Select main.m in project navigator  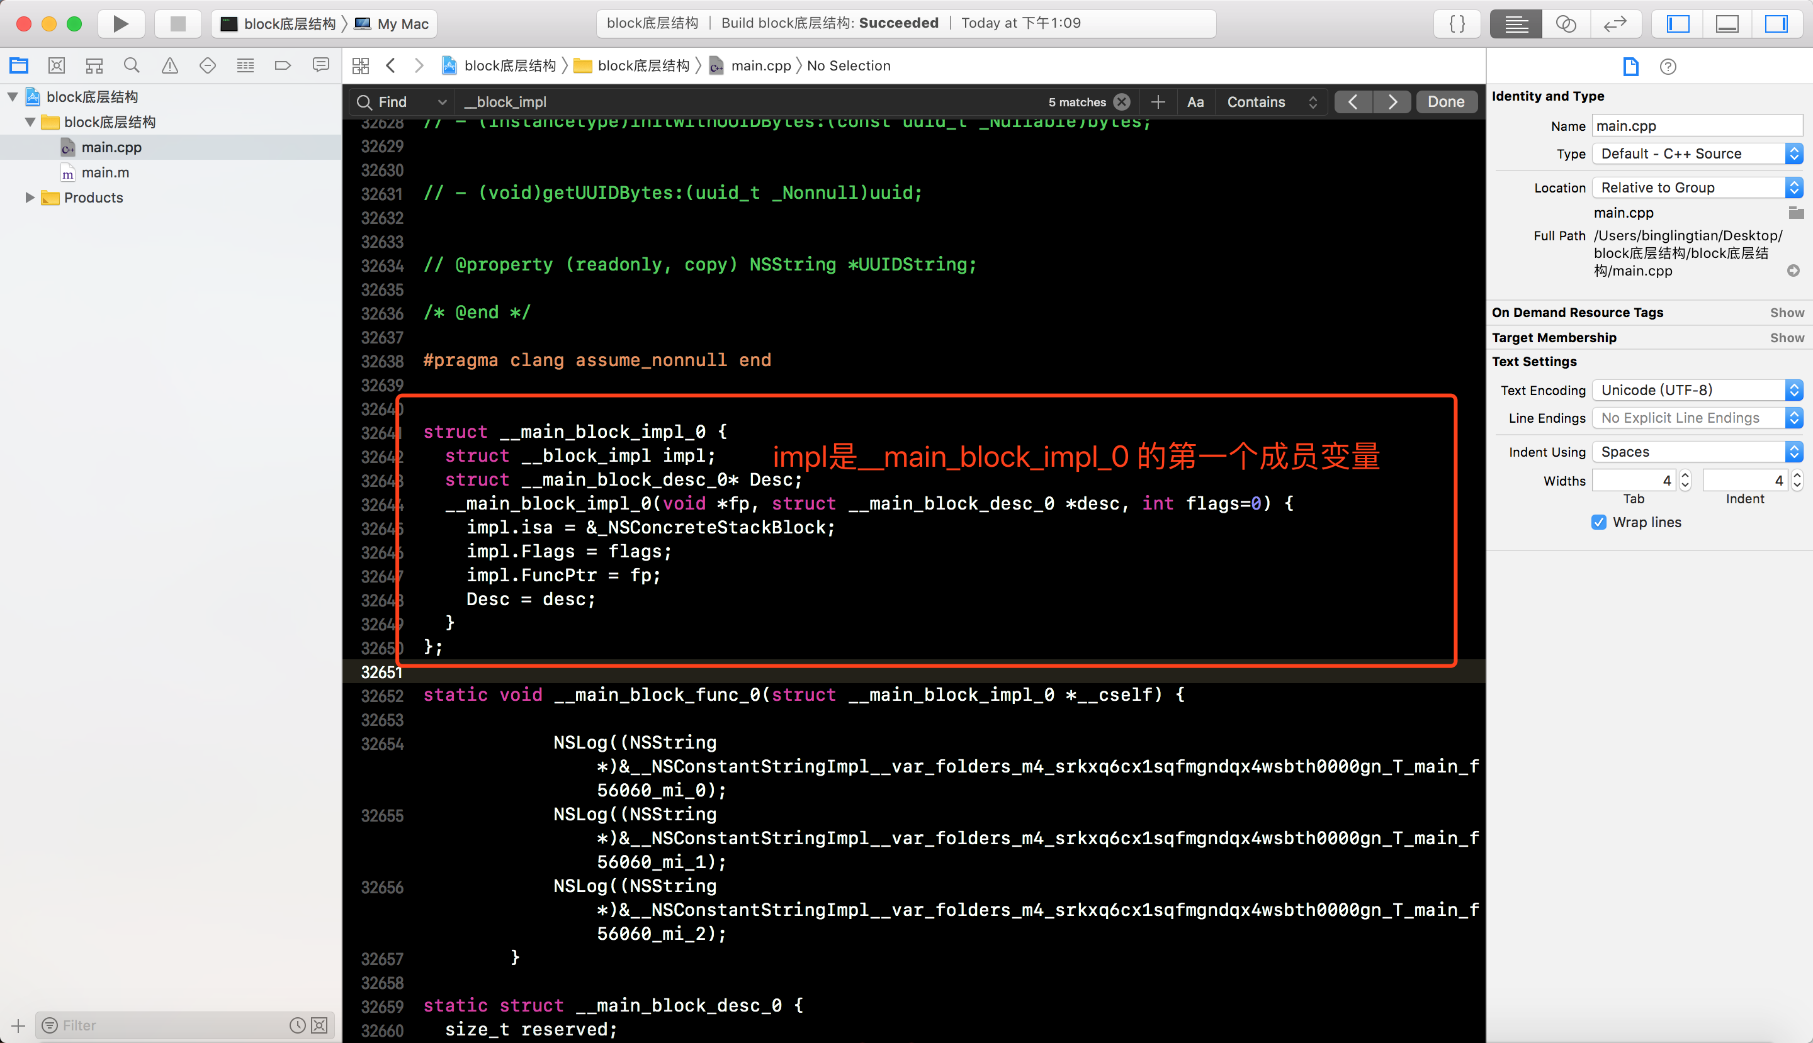(104, 172)
